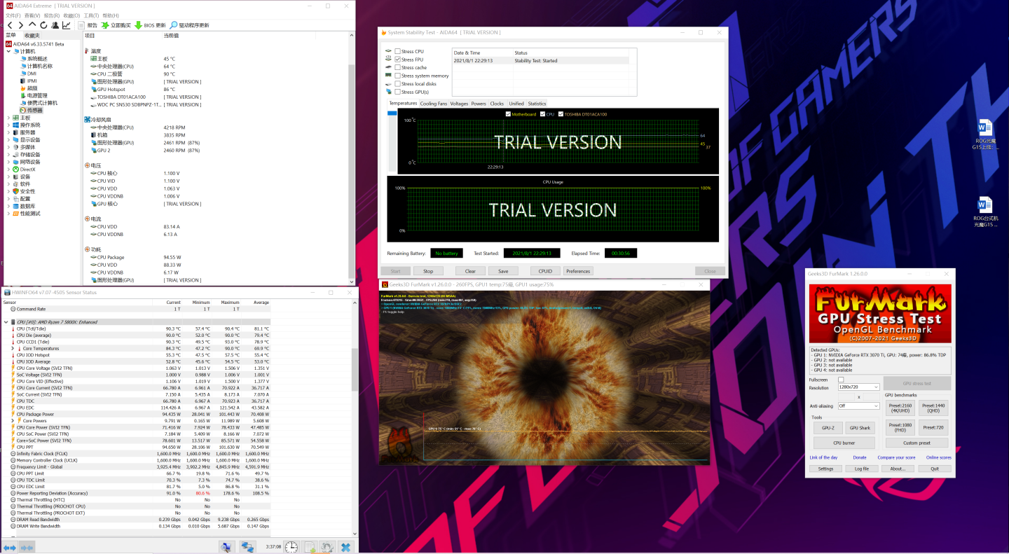The image size is (1009, 554).
Task: Expand 显示设备 node in AIDA64 tree
Action: pos(9,140)
